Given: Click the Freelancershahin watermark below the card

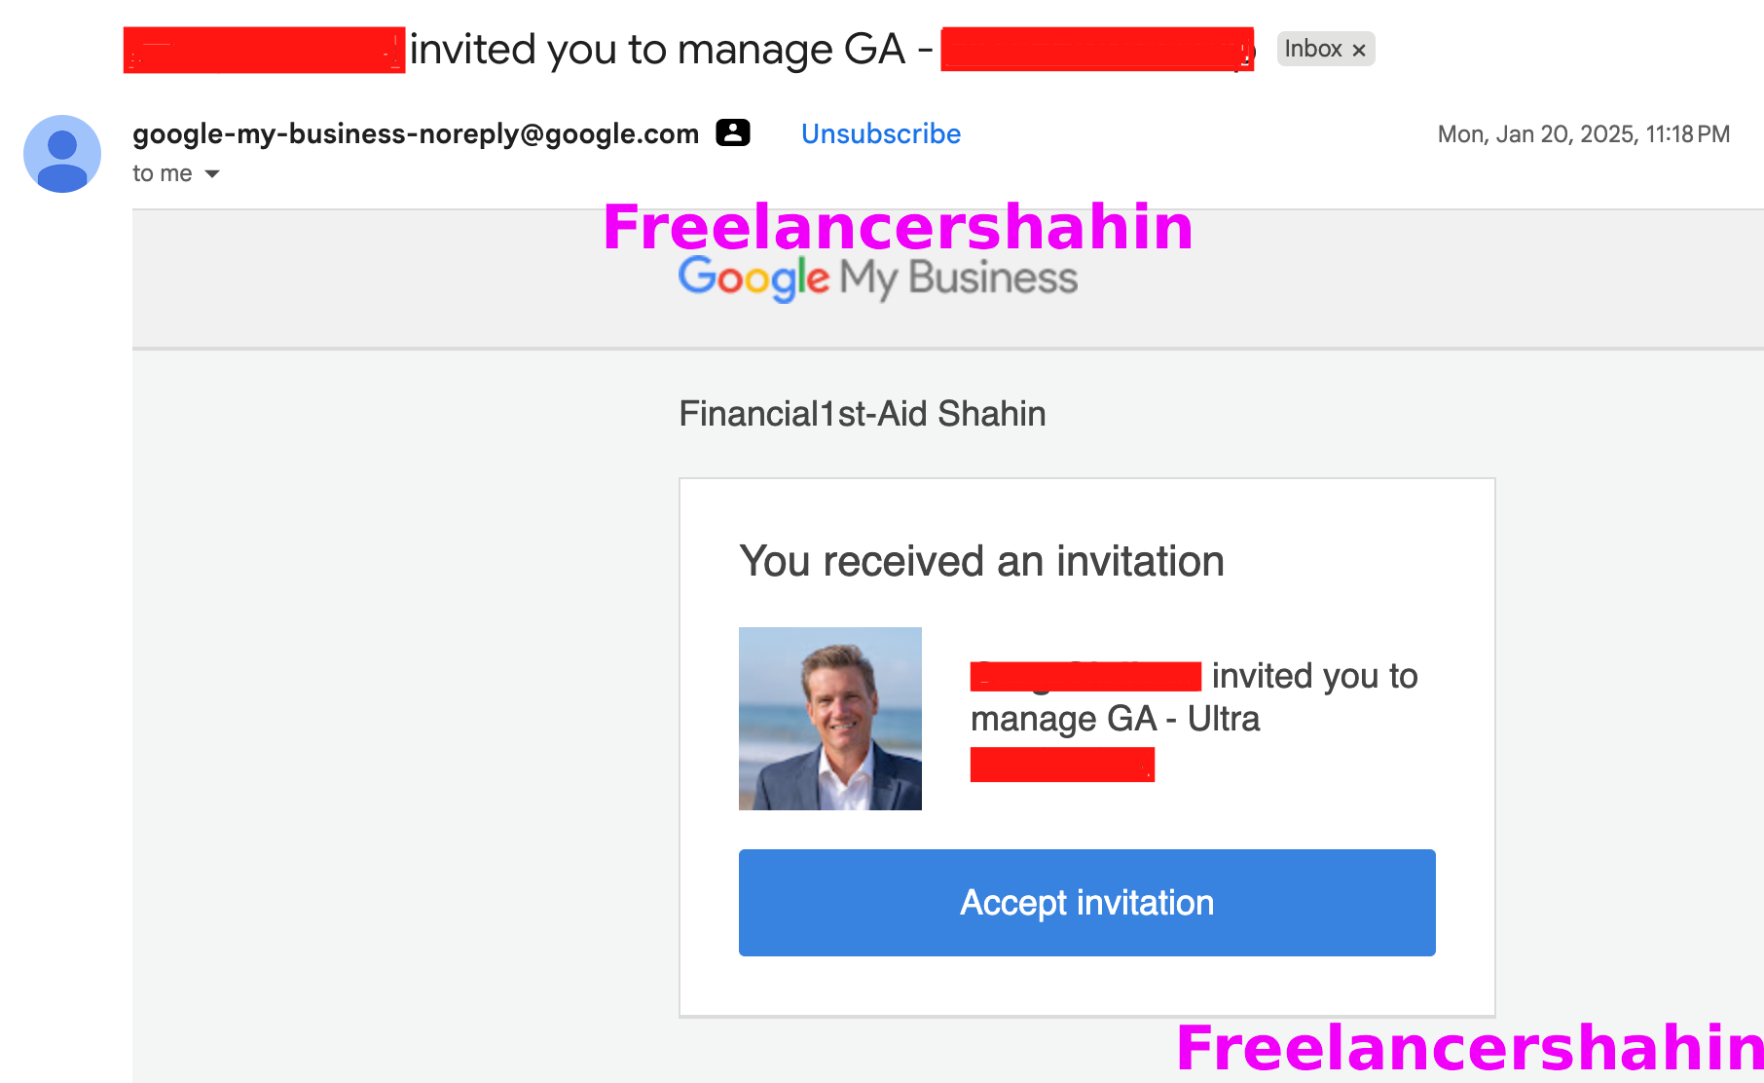Looking at the screenshot, I should 1468,1048.
